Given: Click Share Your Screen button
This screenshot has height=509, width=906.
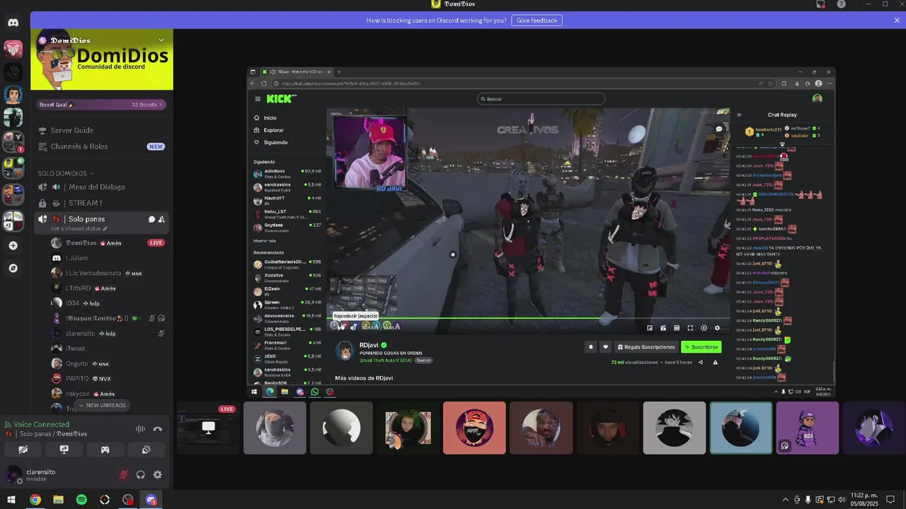Looking at the screenshot, I should click(64, 450).
